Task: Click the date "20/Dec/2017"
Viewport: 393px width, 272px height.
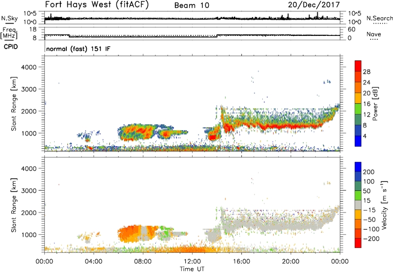Action: coord(314,4)
